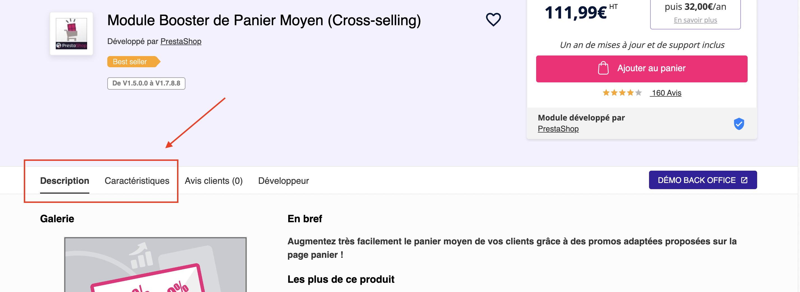The height and width of the screenshot is (292, 800).
Task: Click Ajouter au panier button
Action: coord(642,69)
